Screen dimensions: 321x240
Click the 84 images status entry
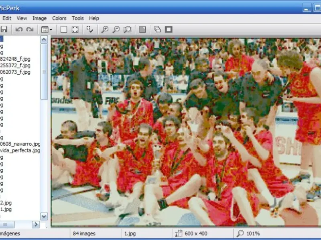click(x=84, y=234)
